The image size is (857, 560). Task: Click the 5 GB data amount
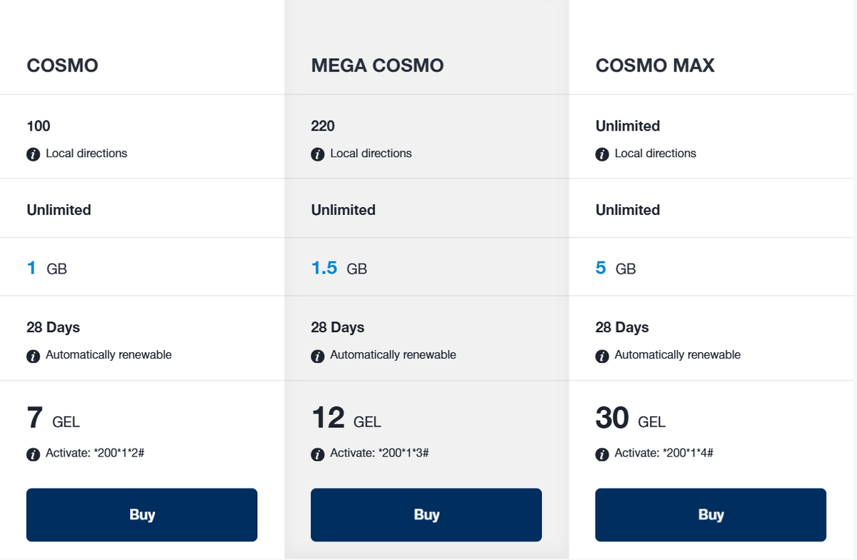615,269
